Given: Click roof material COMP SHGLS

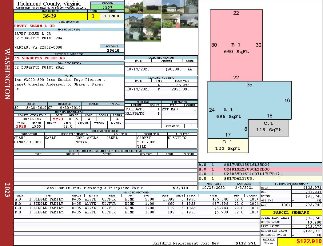Looking at the screenshot, I should click(x=87, y=138).
